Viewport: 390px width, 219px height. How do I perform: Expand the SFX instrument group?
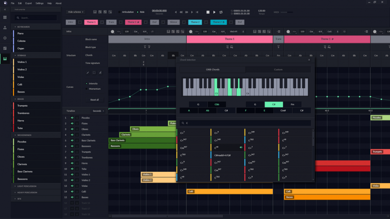click(x=15, y=199)
